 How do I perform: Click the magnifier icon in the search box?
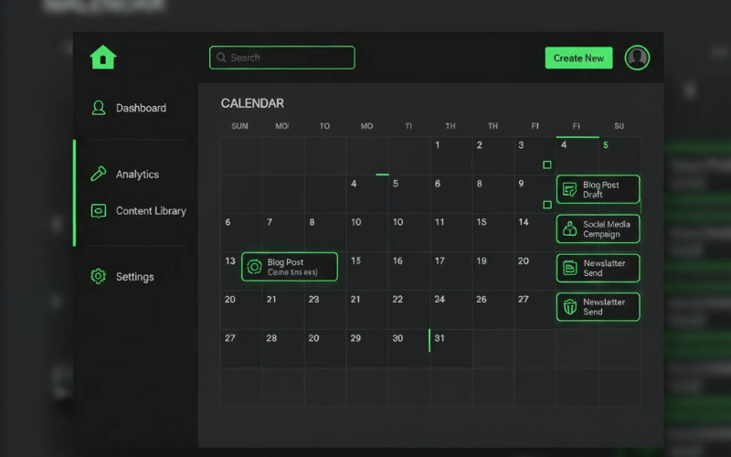[221, 58]
